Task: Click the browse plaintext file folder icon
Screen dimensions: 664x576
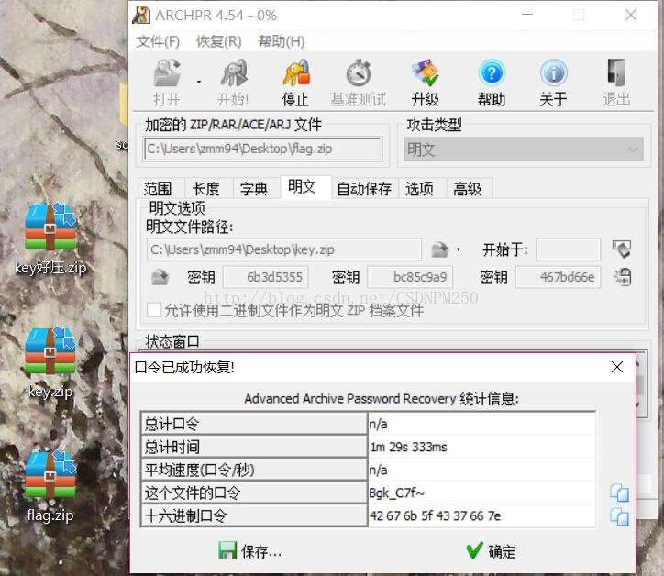Action: click(439, 249)
